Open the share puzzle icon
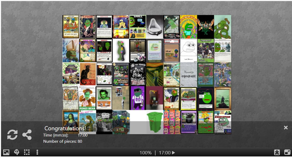 pyautogui.click(x=27, y=135)
